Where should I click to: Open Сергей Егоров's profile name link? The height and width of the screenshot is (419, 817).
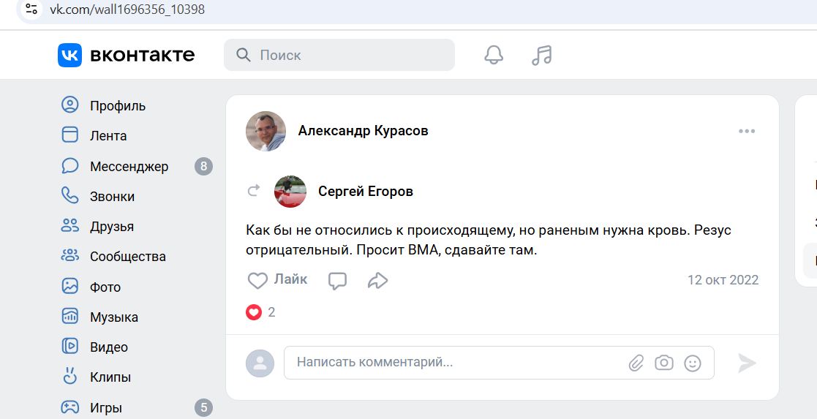pyautogui.click(x=366, y=192)
